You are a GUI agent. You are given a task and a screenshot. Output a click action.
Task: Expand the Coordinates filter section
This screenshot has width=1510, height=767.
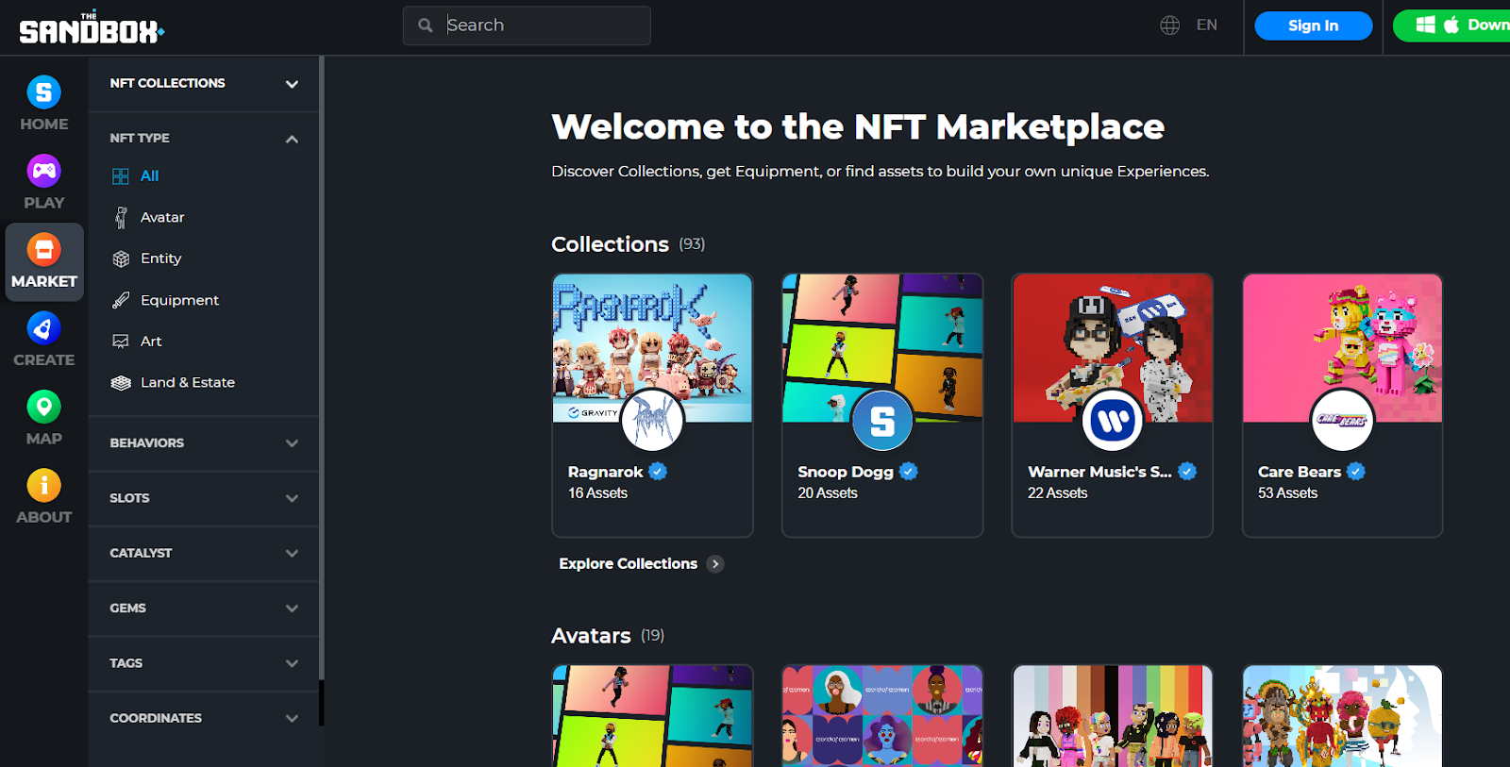[x=204, y=718]
